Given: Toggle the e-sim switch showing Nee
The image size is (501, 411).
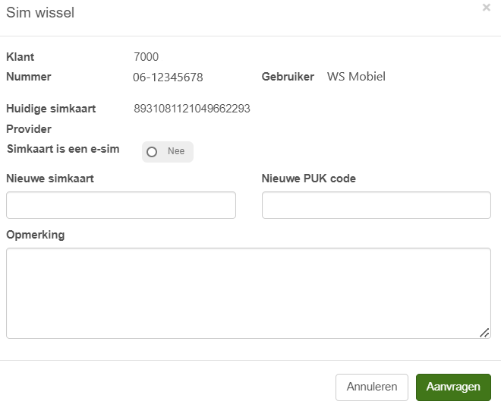Looking at the screenshot, I should [x=168, y=152].
